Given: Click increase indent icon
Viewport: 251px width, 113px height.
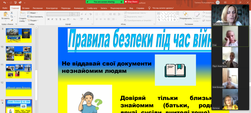Looking at the screenshot, I should click(115, 14).
